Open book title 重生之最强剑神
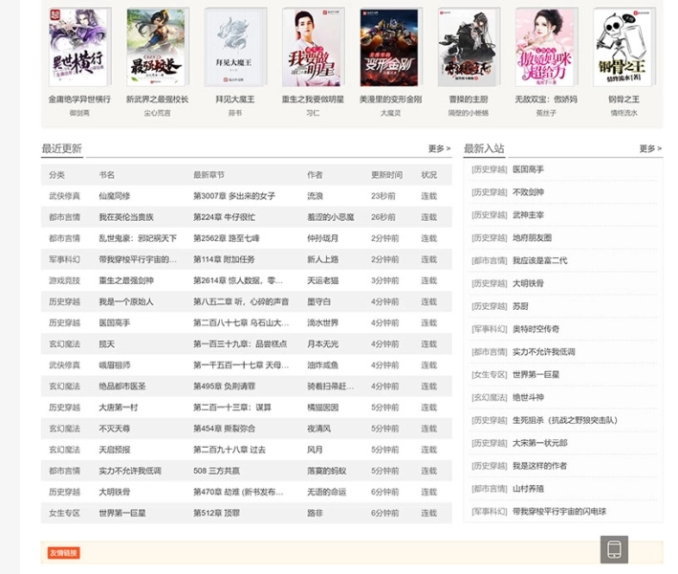The width and height of the screenshot is (678, 574). (126, 280)
